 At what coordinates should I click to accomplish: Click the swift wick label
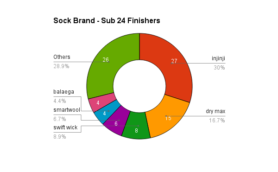[x=65, y=127]
